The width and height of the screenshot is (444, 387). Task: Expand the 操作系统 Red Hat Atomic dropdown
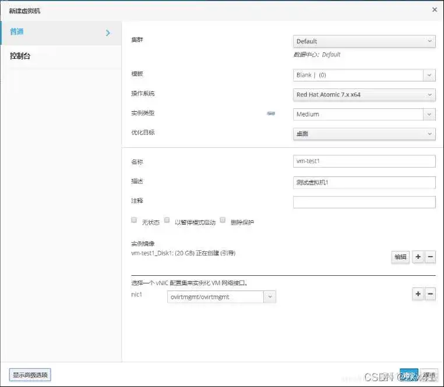[364, 94]
